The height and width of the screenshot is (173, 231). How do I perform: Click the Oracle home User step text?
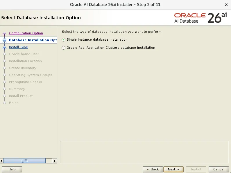pyautogui.click(x=24, y=54)
